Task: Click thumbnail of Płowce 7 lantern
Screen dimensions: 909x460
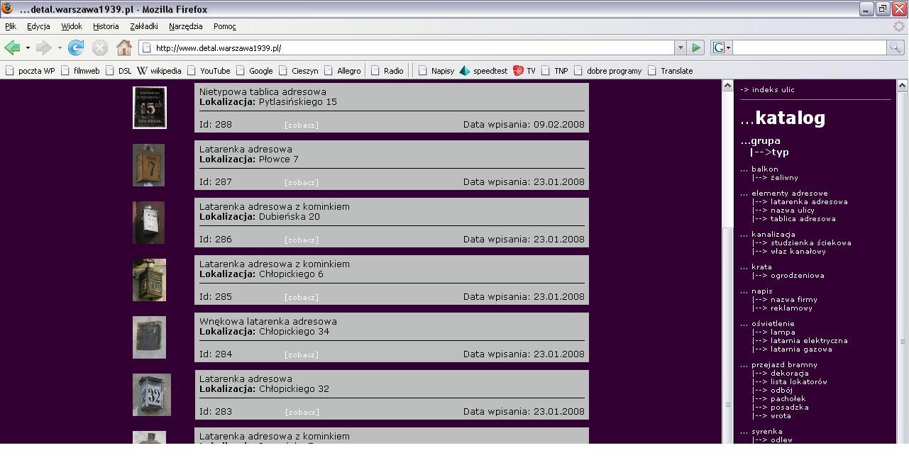Action: tap(148, 165)
